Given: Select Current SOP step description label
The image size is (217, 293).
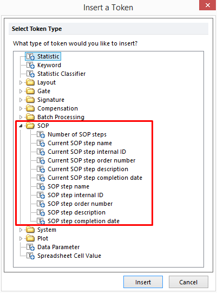Looking at the screenshot, I should [88, 169].
